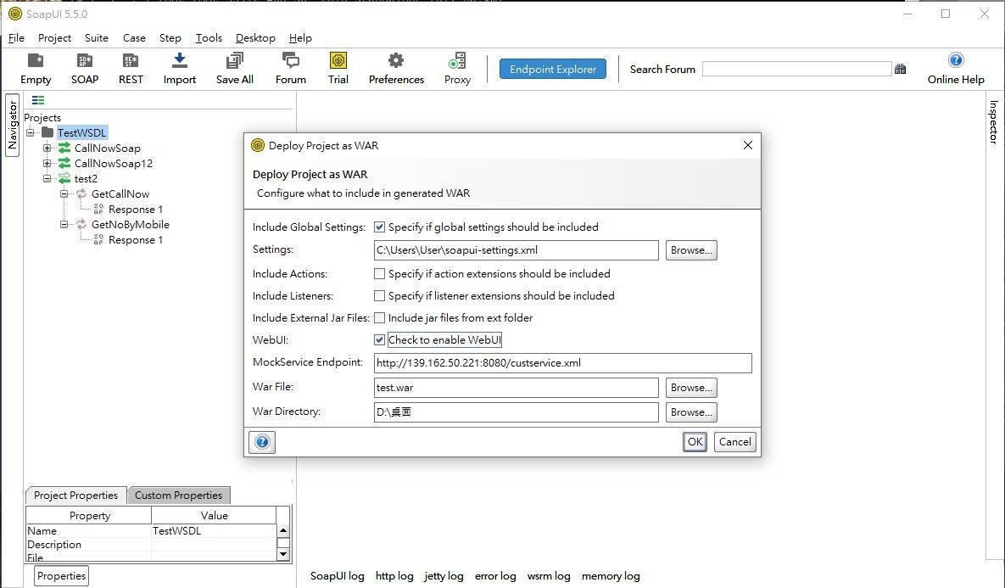The width and height of the screenshot is (1005, 588).
Task: Select Response 1 icon under GetNoByMobile
Action: pos(98,240)
